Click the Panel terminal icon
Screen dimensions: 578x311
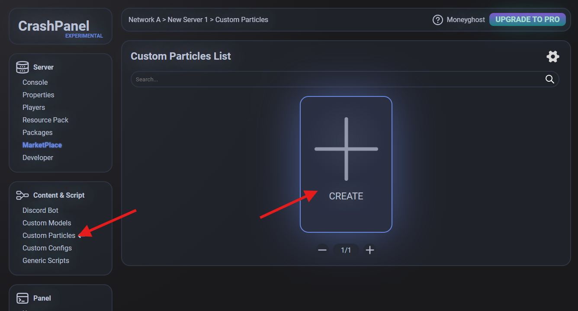(x=22, y=298)
